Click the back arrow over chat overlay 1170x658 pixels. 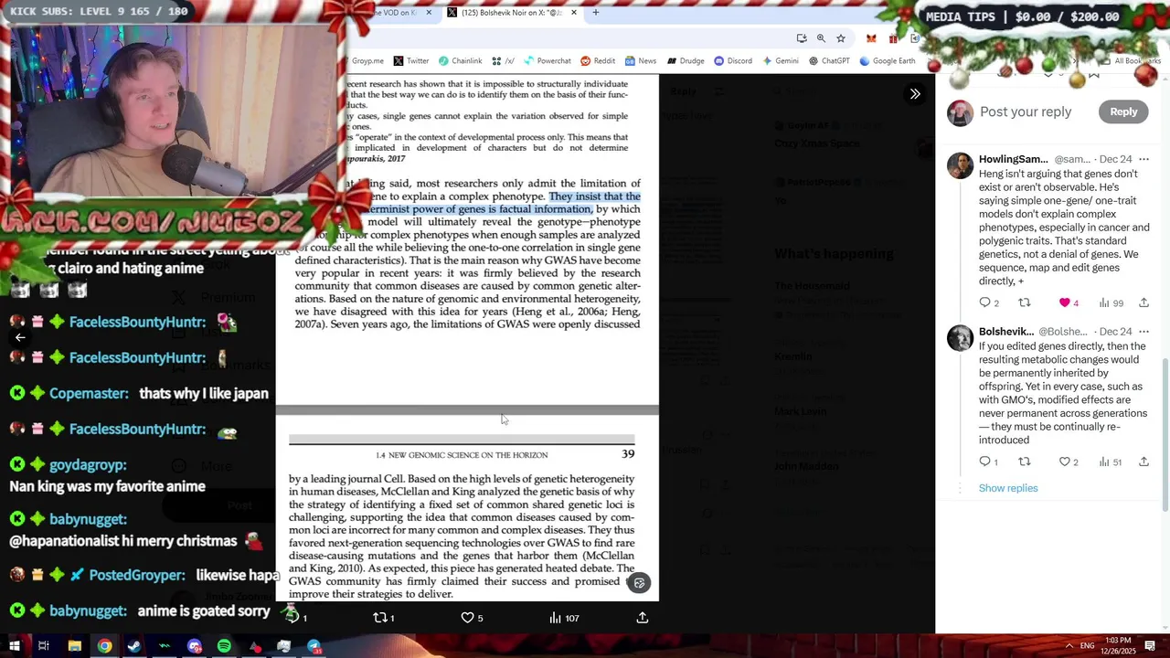(x=20, y=337)
